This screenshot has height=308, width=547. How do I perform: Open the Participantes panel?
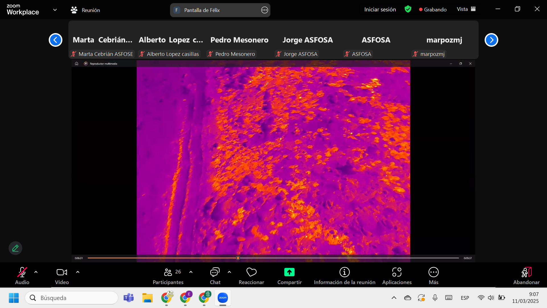click(x=168, y=272)
